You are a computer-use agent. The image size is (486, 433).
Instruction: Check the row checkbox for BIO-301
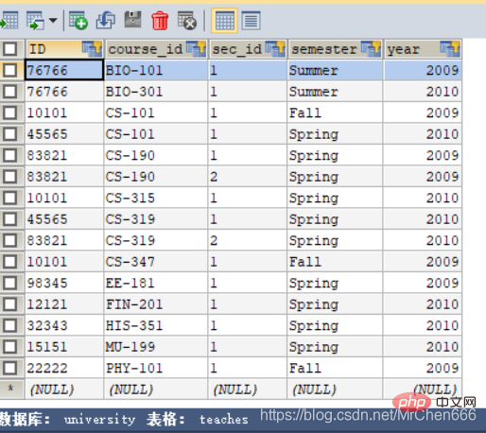click(10, 92)
